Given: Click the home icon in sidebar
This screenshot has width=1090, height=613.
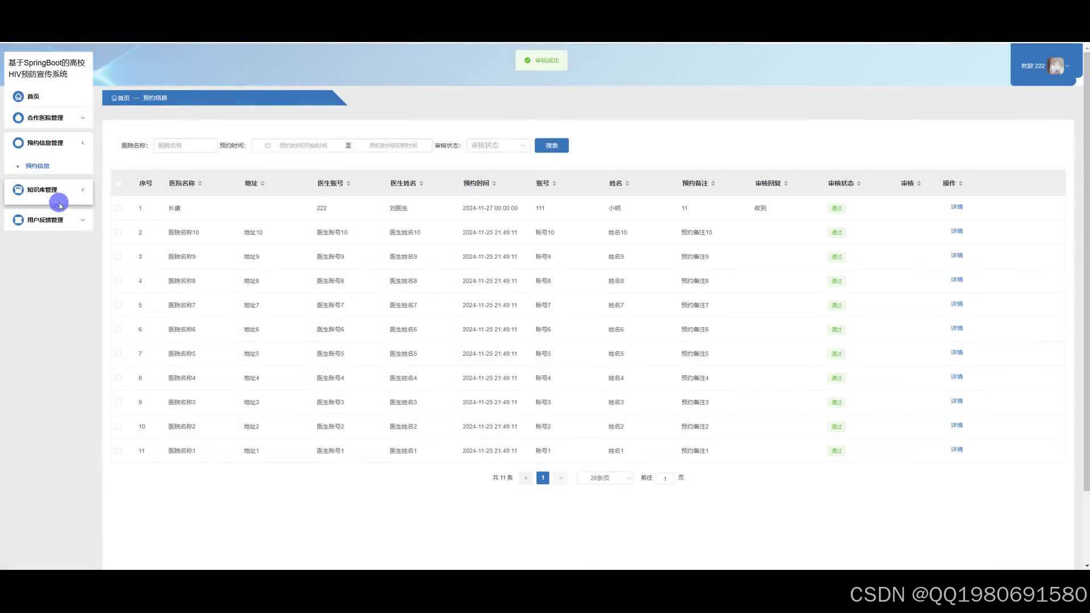Looking at the screenshot, I should [18, 96].
